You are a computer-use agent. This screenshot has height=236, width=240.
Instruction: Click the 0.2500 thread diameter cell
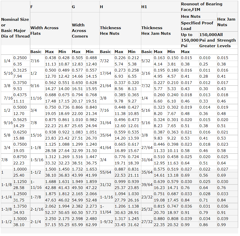tap(19, 58)
